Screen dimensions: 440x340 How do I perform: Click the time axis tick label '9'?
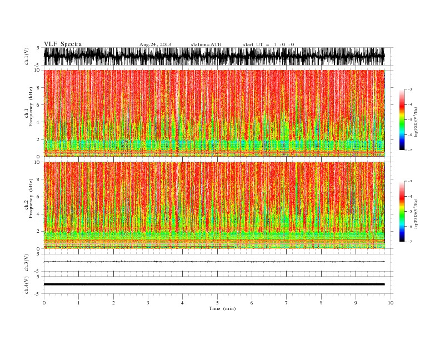click(356, 303)
